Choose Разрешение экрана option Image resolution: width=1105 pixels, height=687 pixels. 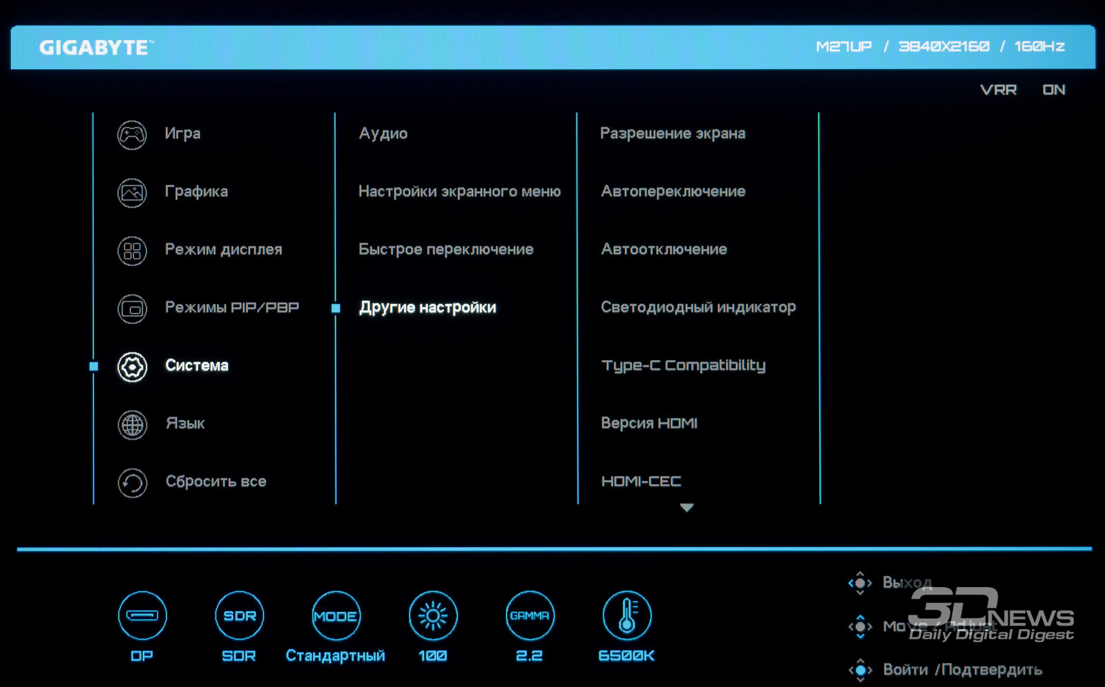673,134
